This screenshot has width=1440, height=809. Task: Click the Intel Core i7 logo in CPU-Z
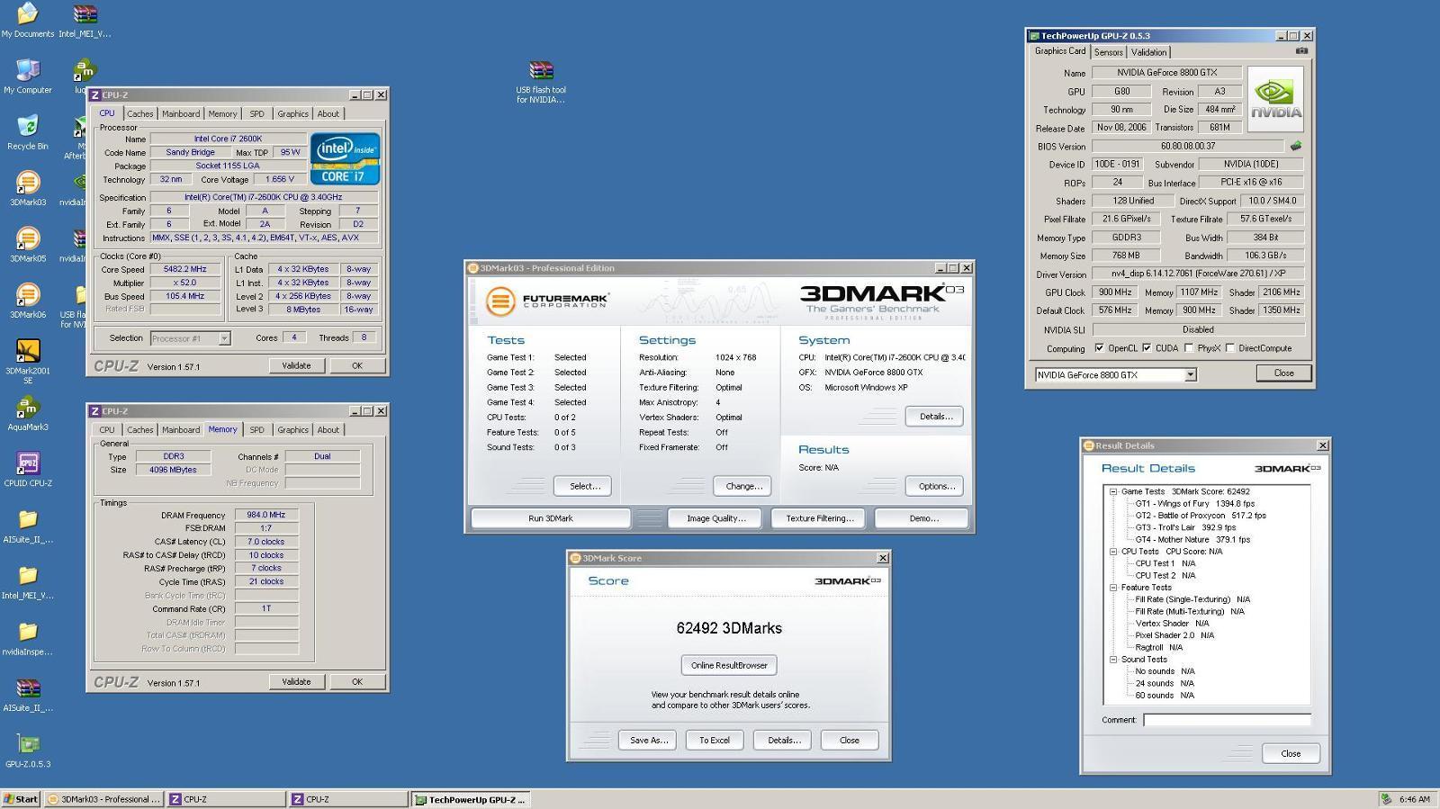[345, 159]
